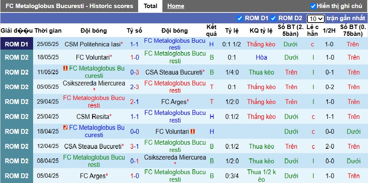The width and height of the screenshot is (368, 183).
Task: Open away team FC Metaloglobus on 25/05/25
Action: [x=175, y=44]
